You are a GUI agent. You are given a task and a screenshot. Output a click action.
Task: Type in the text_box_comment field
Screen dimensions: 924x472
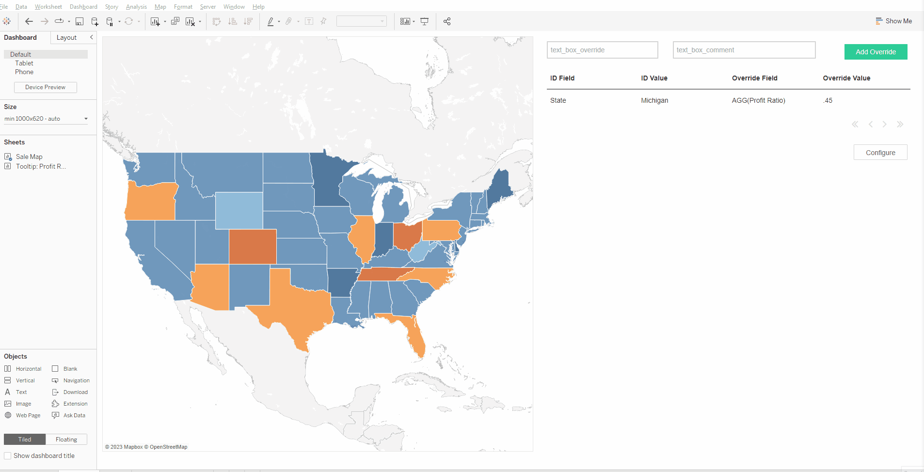[x=744, y=49]
